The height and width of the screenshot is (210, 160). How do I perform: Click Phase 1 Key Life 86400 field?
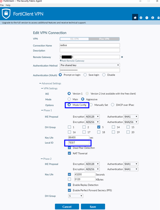point(79,137)
